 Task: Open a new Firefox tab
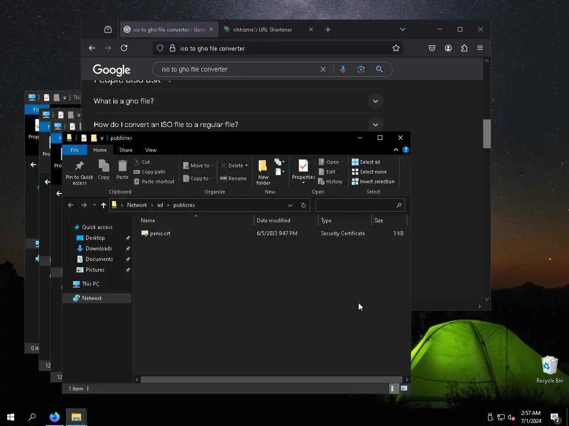click(328, 29)
